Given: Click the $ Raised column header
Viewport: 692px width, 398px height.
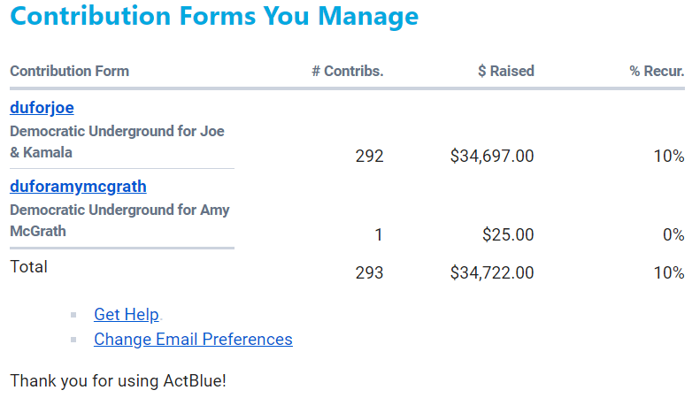Looking at the screenshot, I should 506,71.
